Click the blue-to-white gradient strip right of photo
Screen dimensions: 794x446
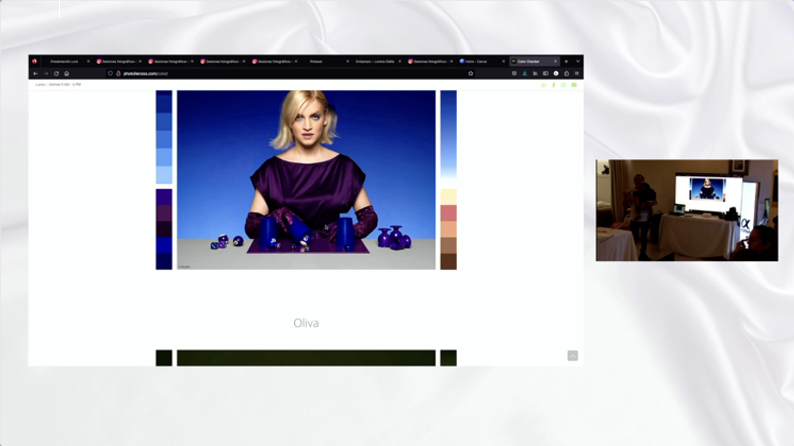pos(448,137)
